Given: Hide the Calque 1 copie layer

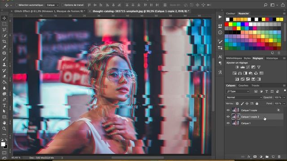Looking at the screenshot, I should click(228, 110).
